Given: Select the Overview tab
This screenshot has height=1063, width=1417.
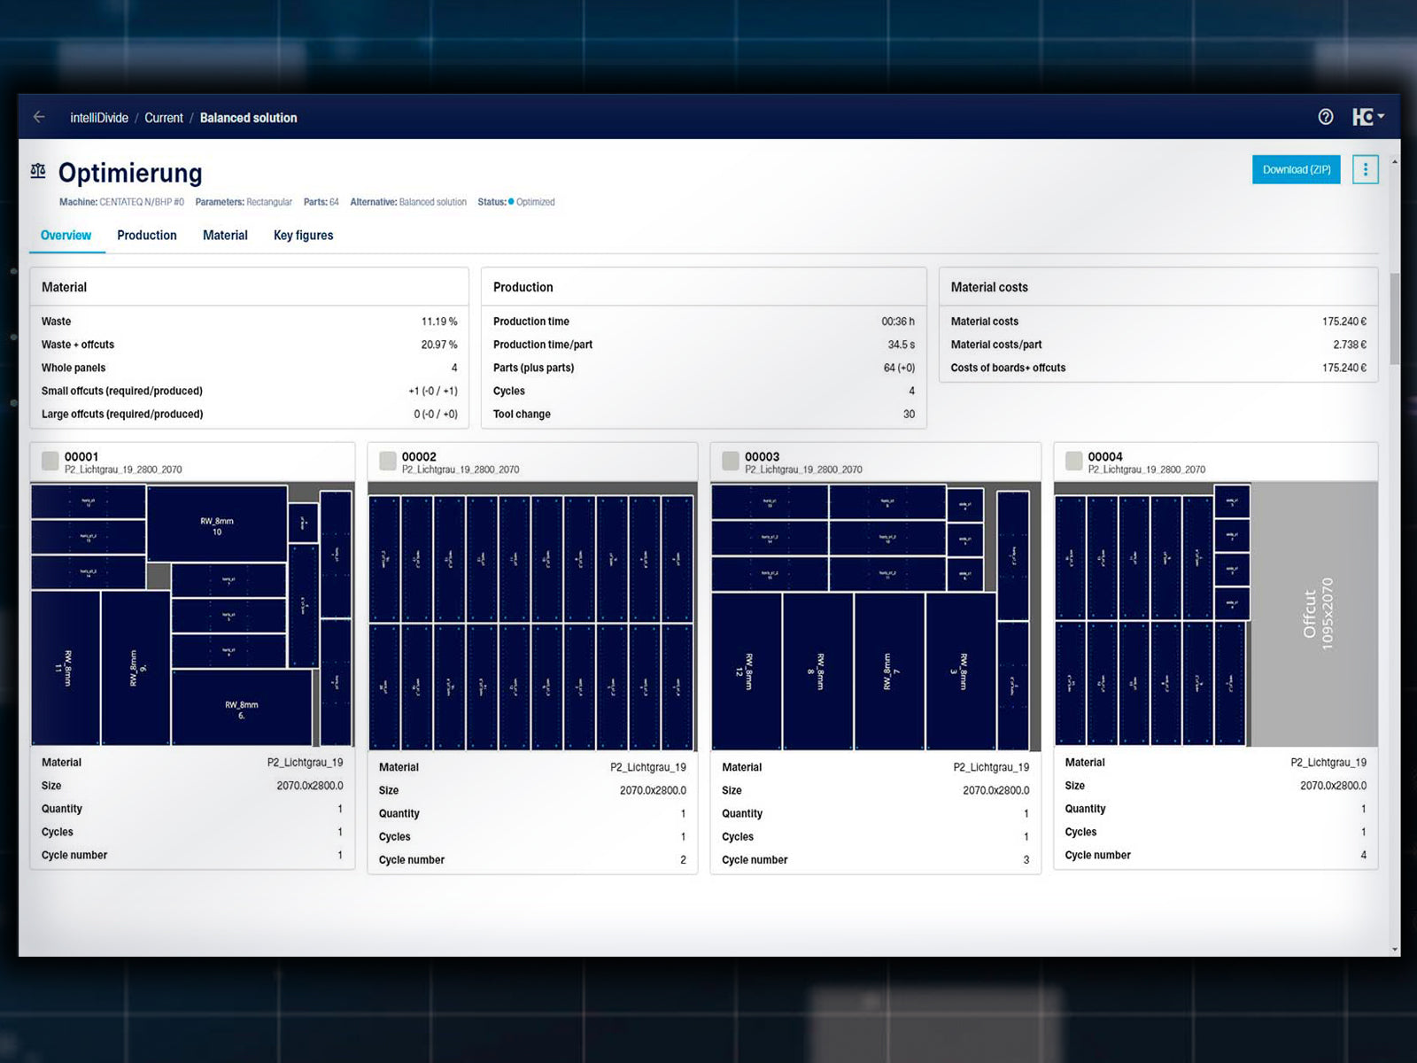Looking at the screenshot, I should point(66,235).
